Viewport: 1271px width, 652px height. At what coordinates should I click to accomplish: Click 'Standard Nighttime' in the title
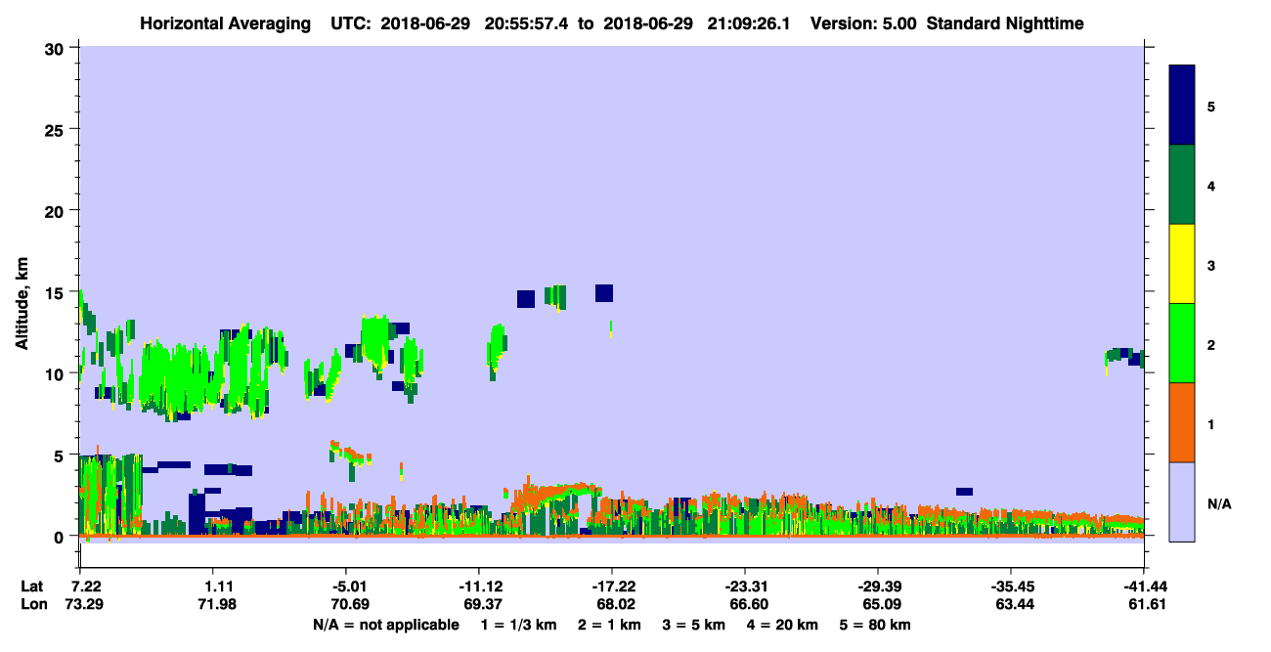[1005, 23]
